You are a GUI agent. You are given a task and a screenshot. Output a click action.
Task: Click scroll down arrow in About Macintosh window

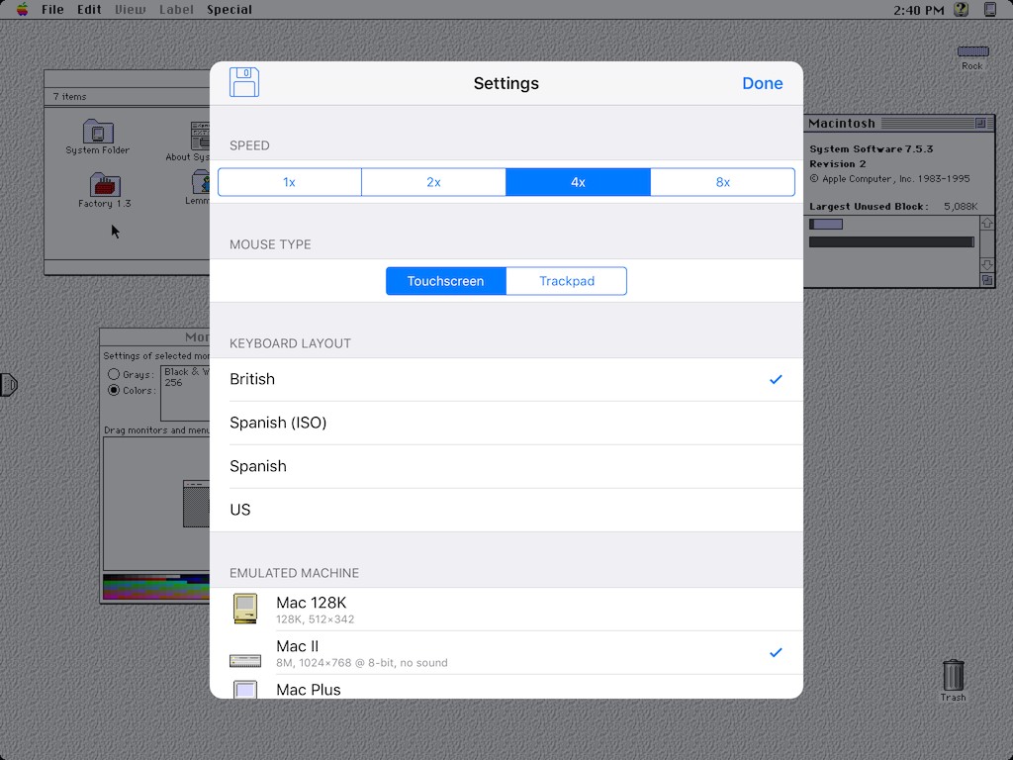click(x=986, y=265)
